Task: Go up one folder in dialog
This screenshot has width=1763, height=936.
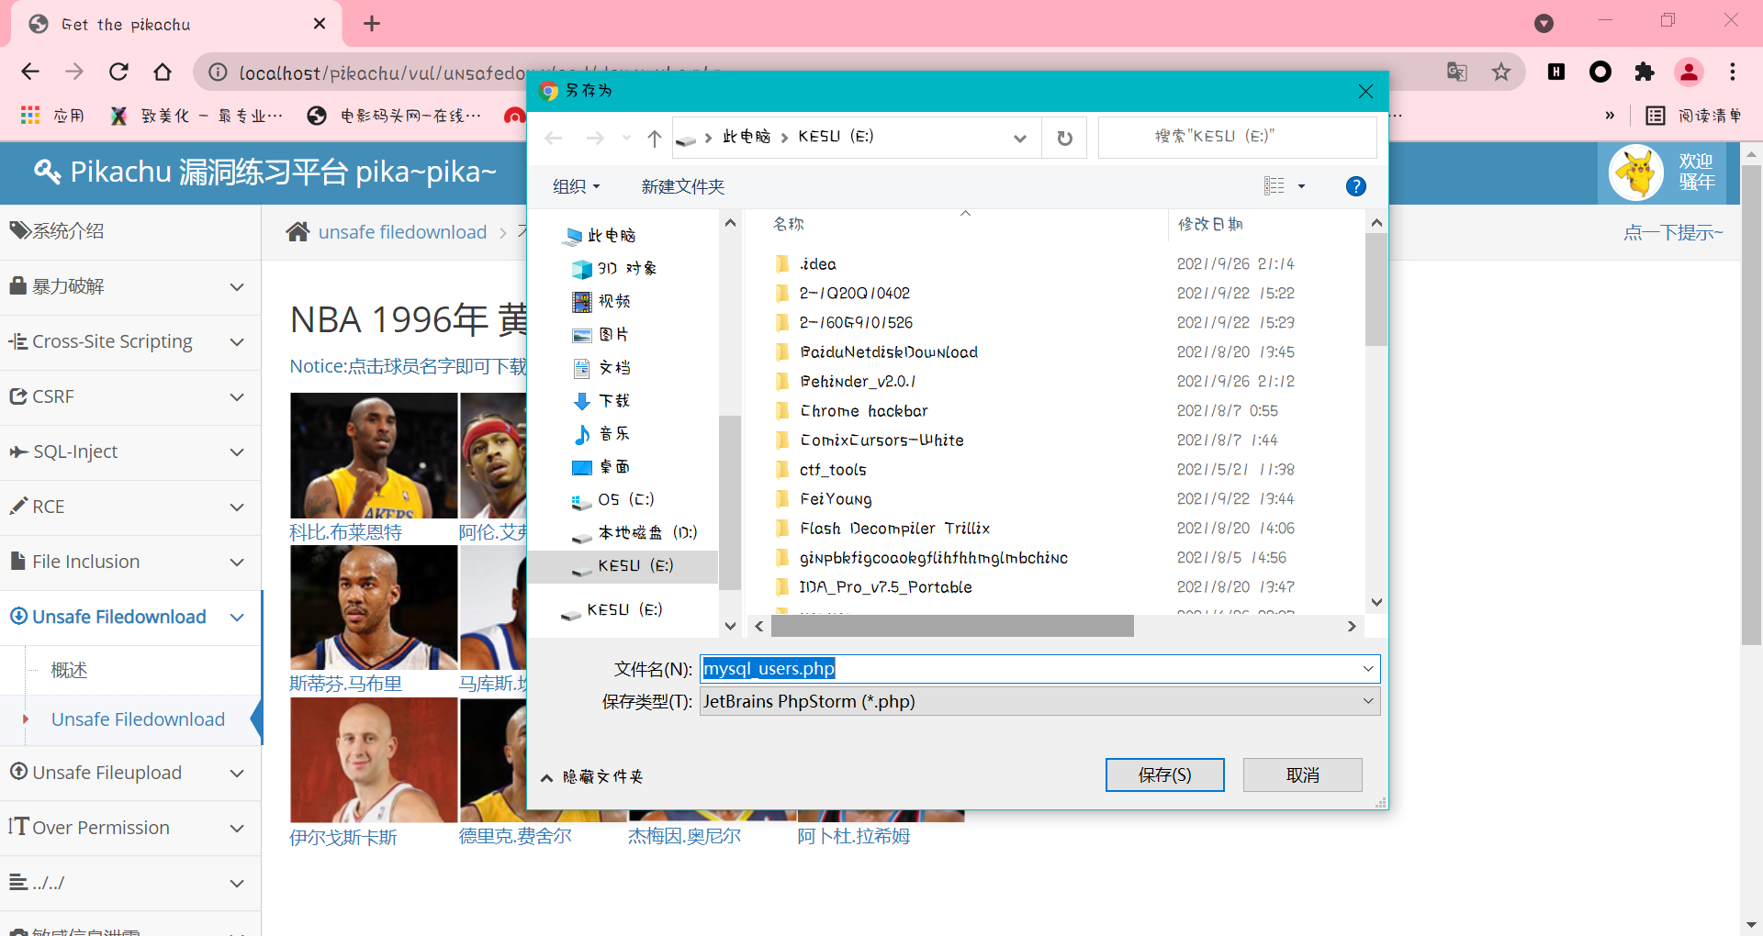Action: [x=654, y=138]
